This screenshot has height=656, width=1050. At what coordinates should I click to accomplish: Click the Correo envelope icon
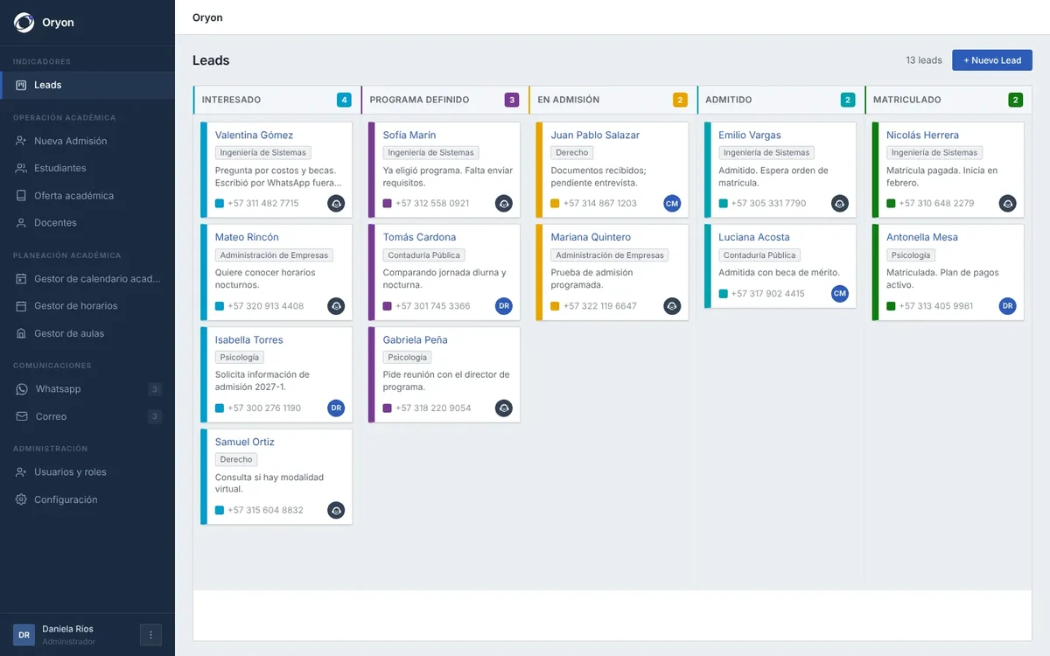click(22, 416)
